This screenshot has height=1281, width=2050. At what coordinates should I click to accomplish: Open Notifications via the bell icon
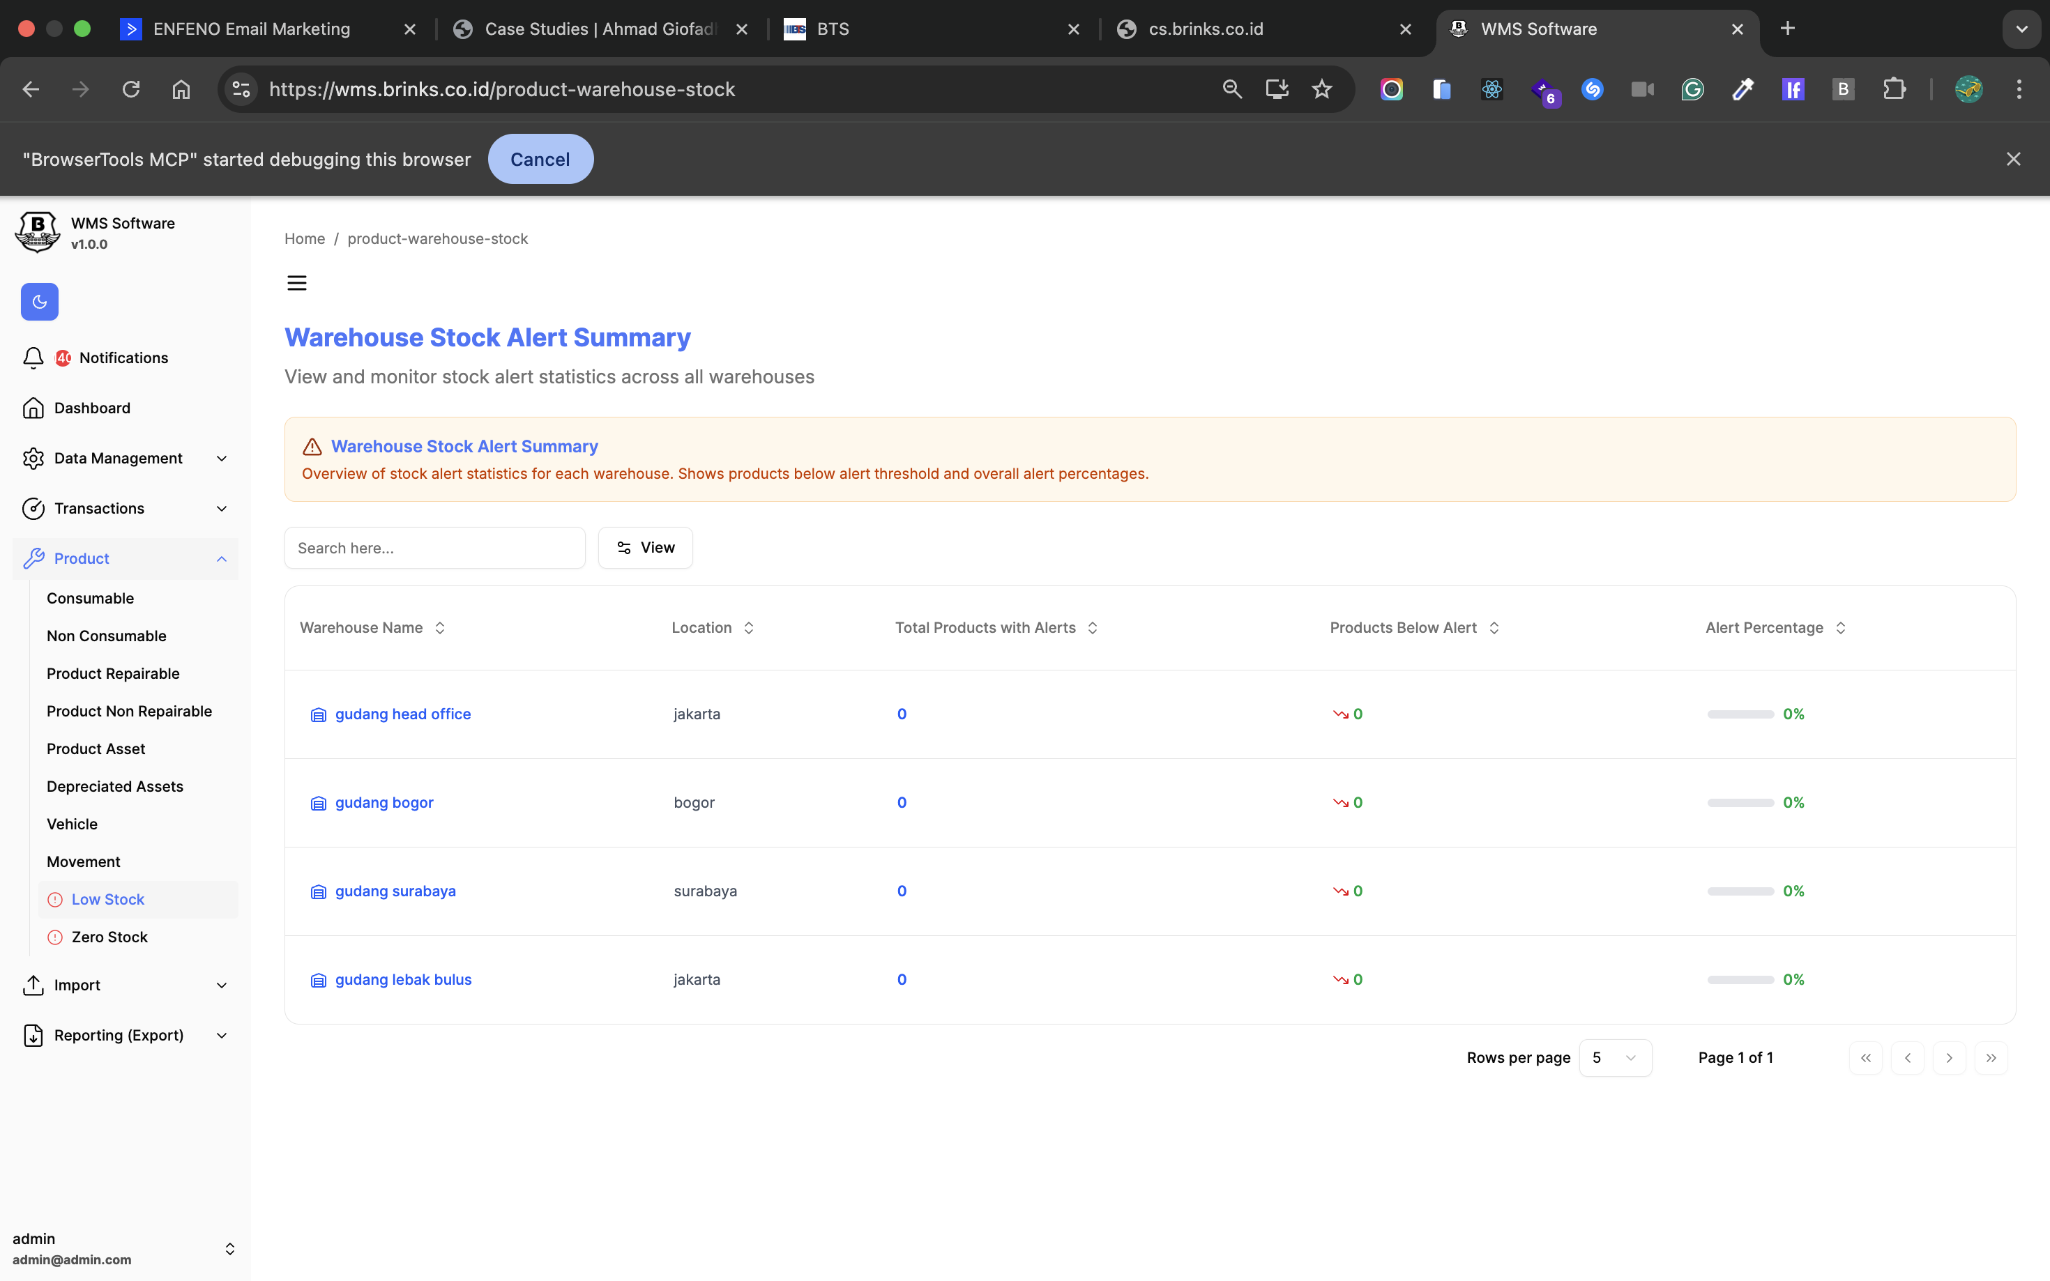(x=33, y=358)
